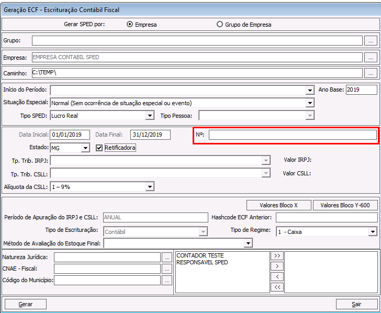
Task: Click the Gerar button
Action: [26, 304]
